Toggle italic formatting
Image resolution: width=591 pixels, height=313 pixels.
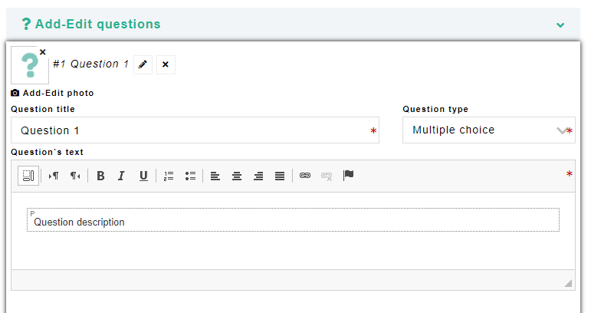point(121,176)
